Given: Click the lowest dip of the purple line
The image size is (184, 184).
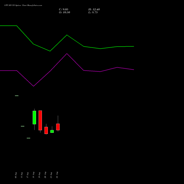Looking at the screenshot, I should (x=33, y=86).
